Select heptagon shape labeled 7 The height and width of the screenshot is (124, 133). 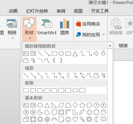tap(96, 105)
